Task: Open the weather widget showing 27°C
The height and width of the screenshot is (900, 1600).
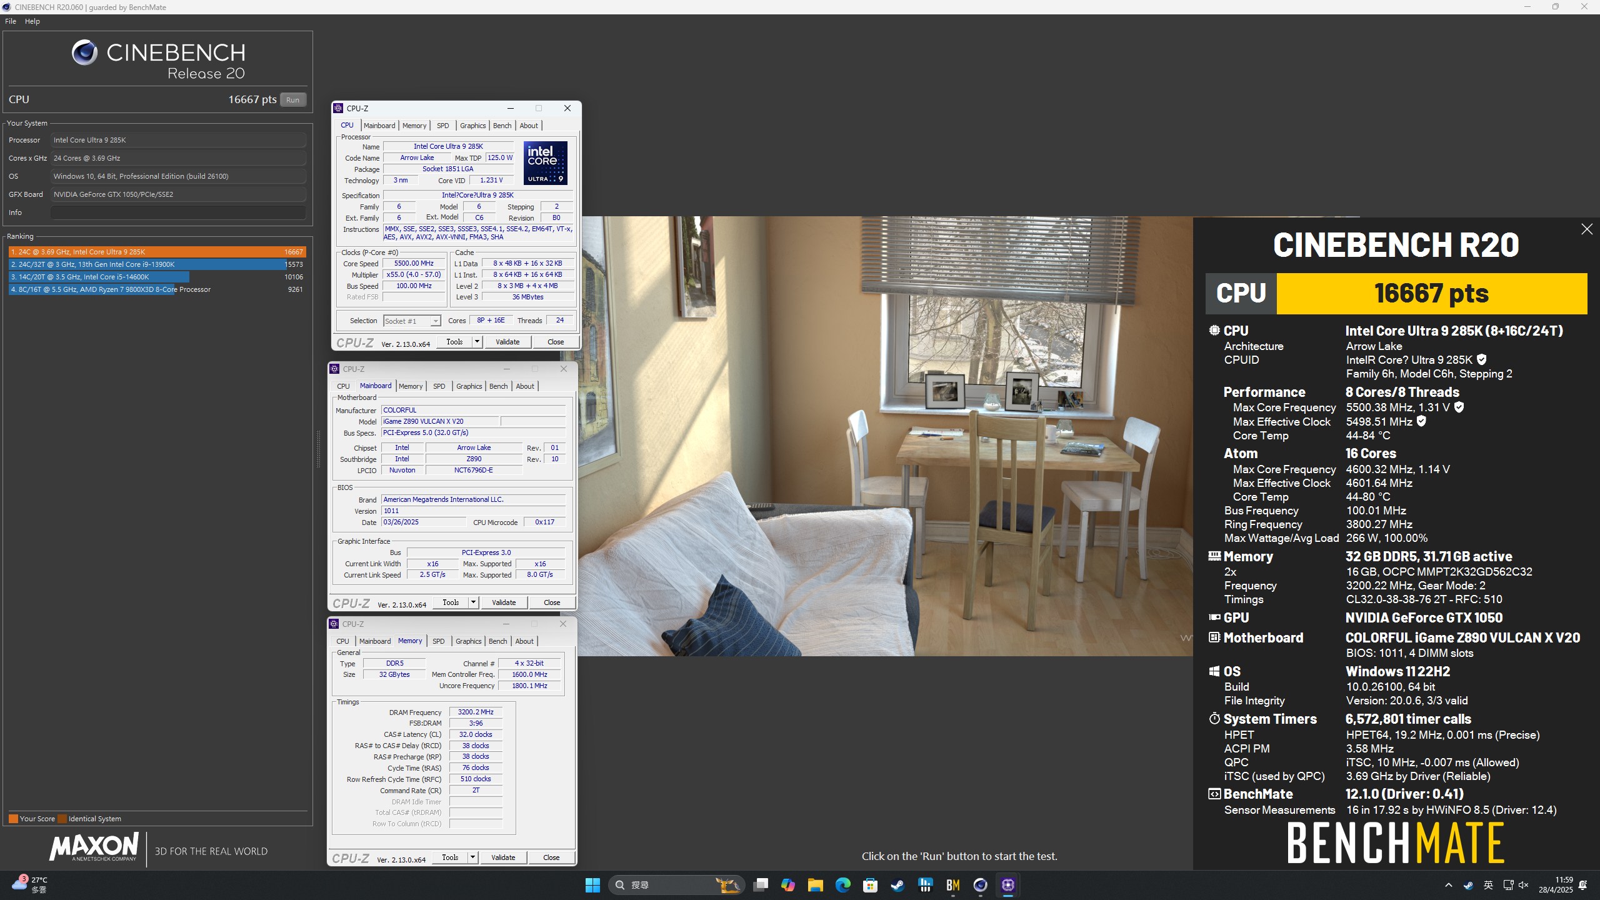Action: pyautogui.click(x=30, y=885)
